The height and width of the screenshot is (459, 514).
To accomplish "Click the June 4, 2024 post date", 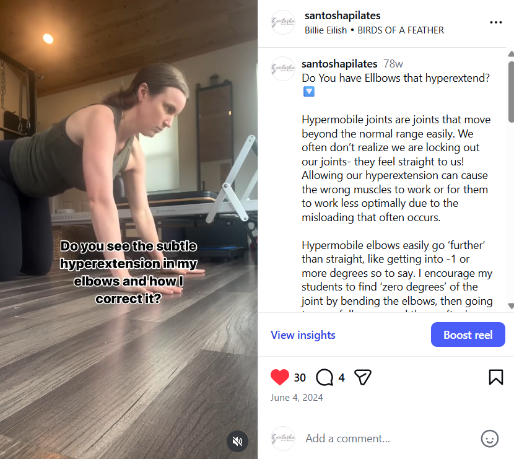I will [x=297, y=398].
